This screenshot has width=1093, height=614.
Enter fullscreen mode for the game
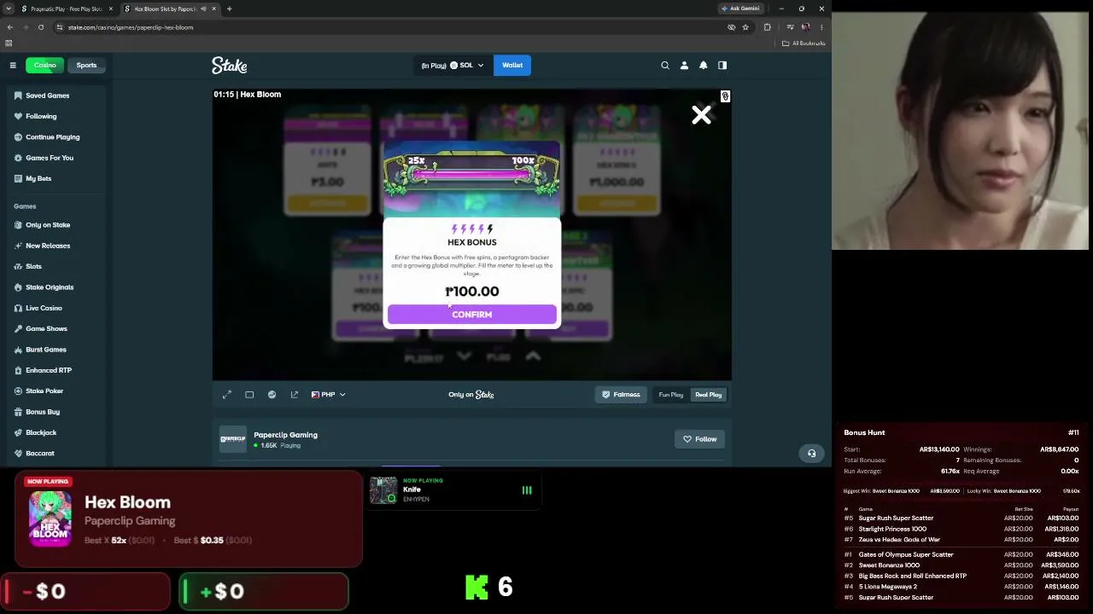coord(227,395)
